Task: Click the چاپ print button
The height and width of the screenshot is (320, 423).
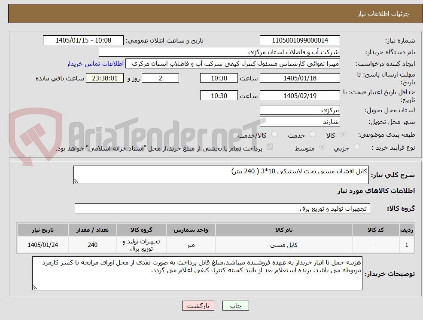Action: (235, 306)
